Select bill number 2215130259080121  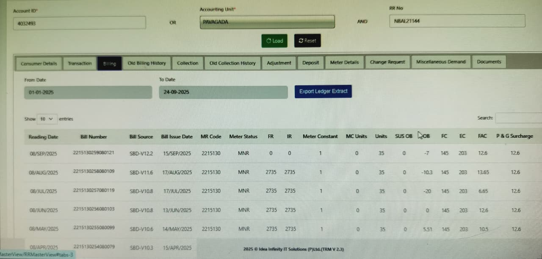click(94, 153)
